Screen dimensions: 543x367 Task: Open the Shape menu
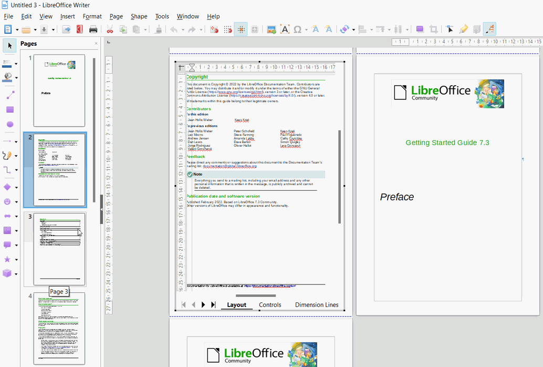(x=139, y=16)
